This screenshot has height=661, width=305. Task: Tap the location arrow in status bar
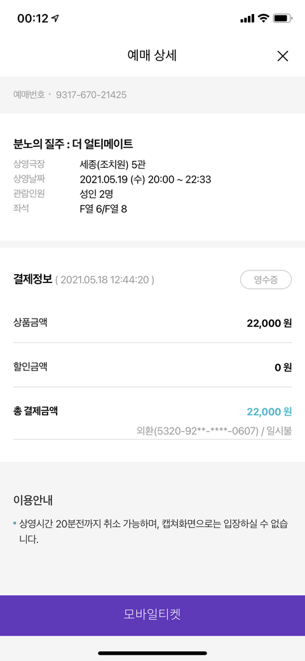(55, 18)
